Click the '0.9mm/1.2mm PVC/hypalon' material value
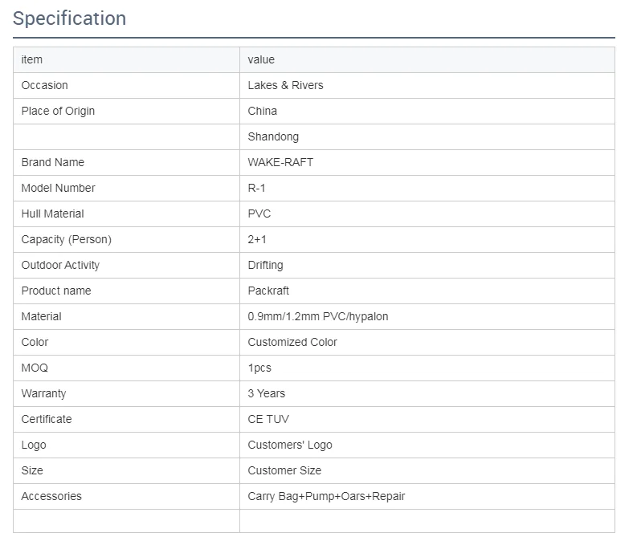Image resolution: width=637 pixels, height=545 pixels. pos(317,316)
